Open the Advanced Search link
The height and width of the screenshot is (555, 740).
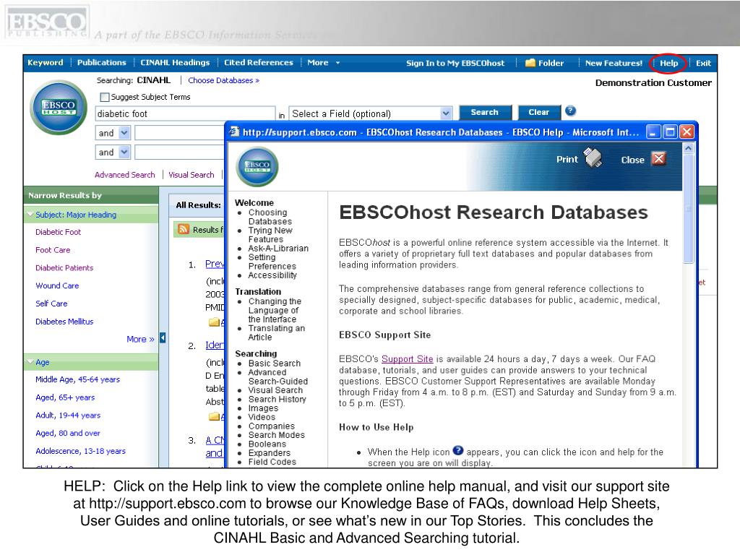coord(124,175)
